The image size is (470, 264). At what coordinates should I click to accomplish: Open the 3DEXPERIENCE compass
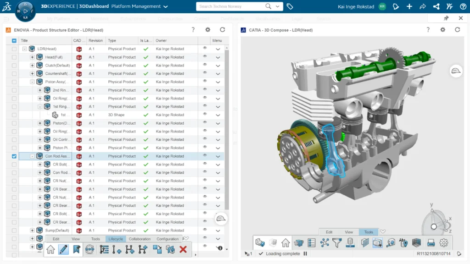(25, 11)
